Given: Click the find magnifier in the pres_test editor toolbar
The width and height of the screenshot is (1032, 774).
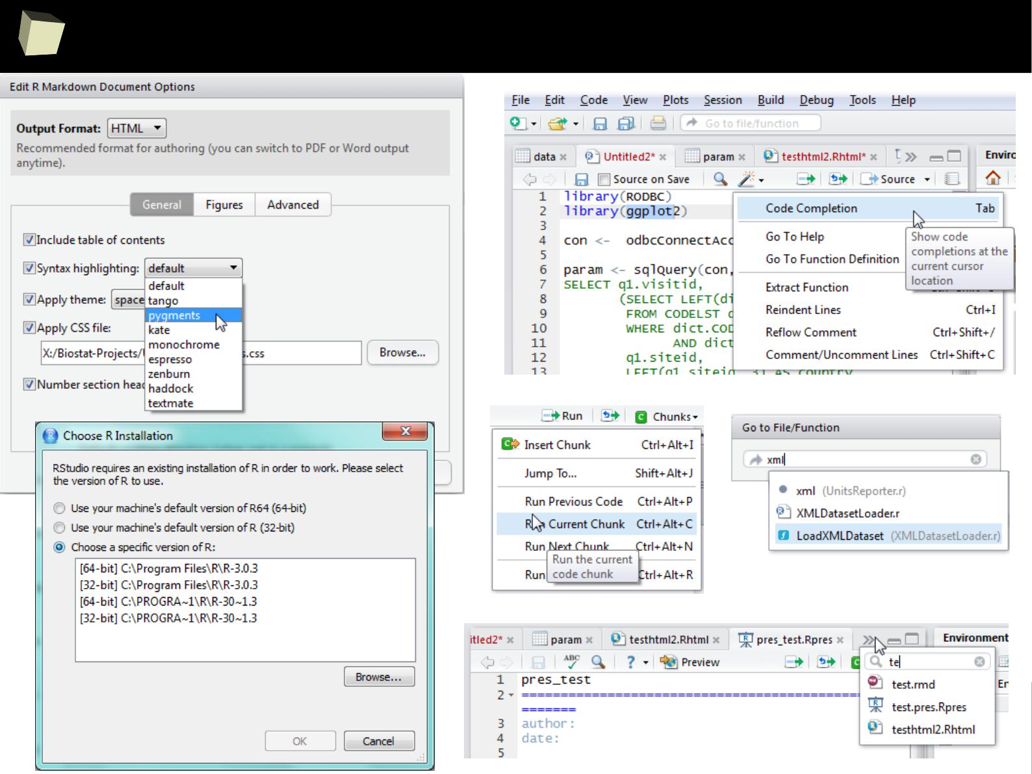Looking at the screenshot, I should pyautogui.click(x=599, y=662).
